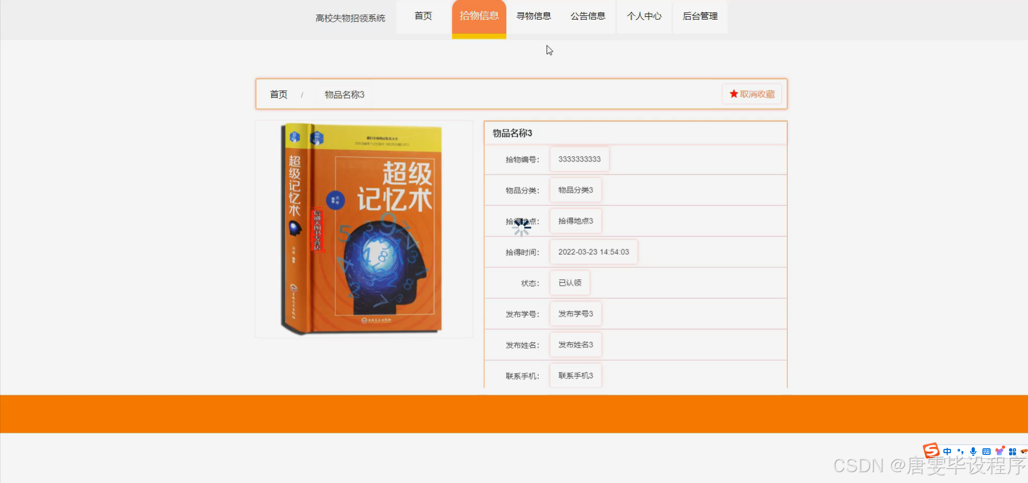Viewport: 1028px width, 483px height.
Task: Go to the 公告信息 tab
Action: pyautogui.click(x=588, y=17)
